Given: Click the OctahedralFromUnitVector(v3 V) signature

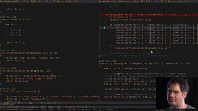Looking at the screenshot, I should click(x=20, y=91).
